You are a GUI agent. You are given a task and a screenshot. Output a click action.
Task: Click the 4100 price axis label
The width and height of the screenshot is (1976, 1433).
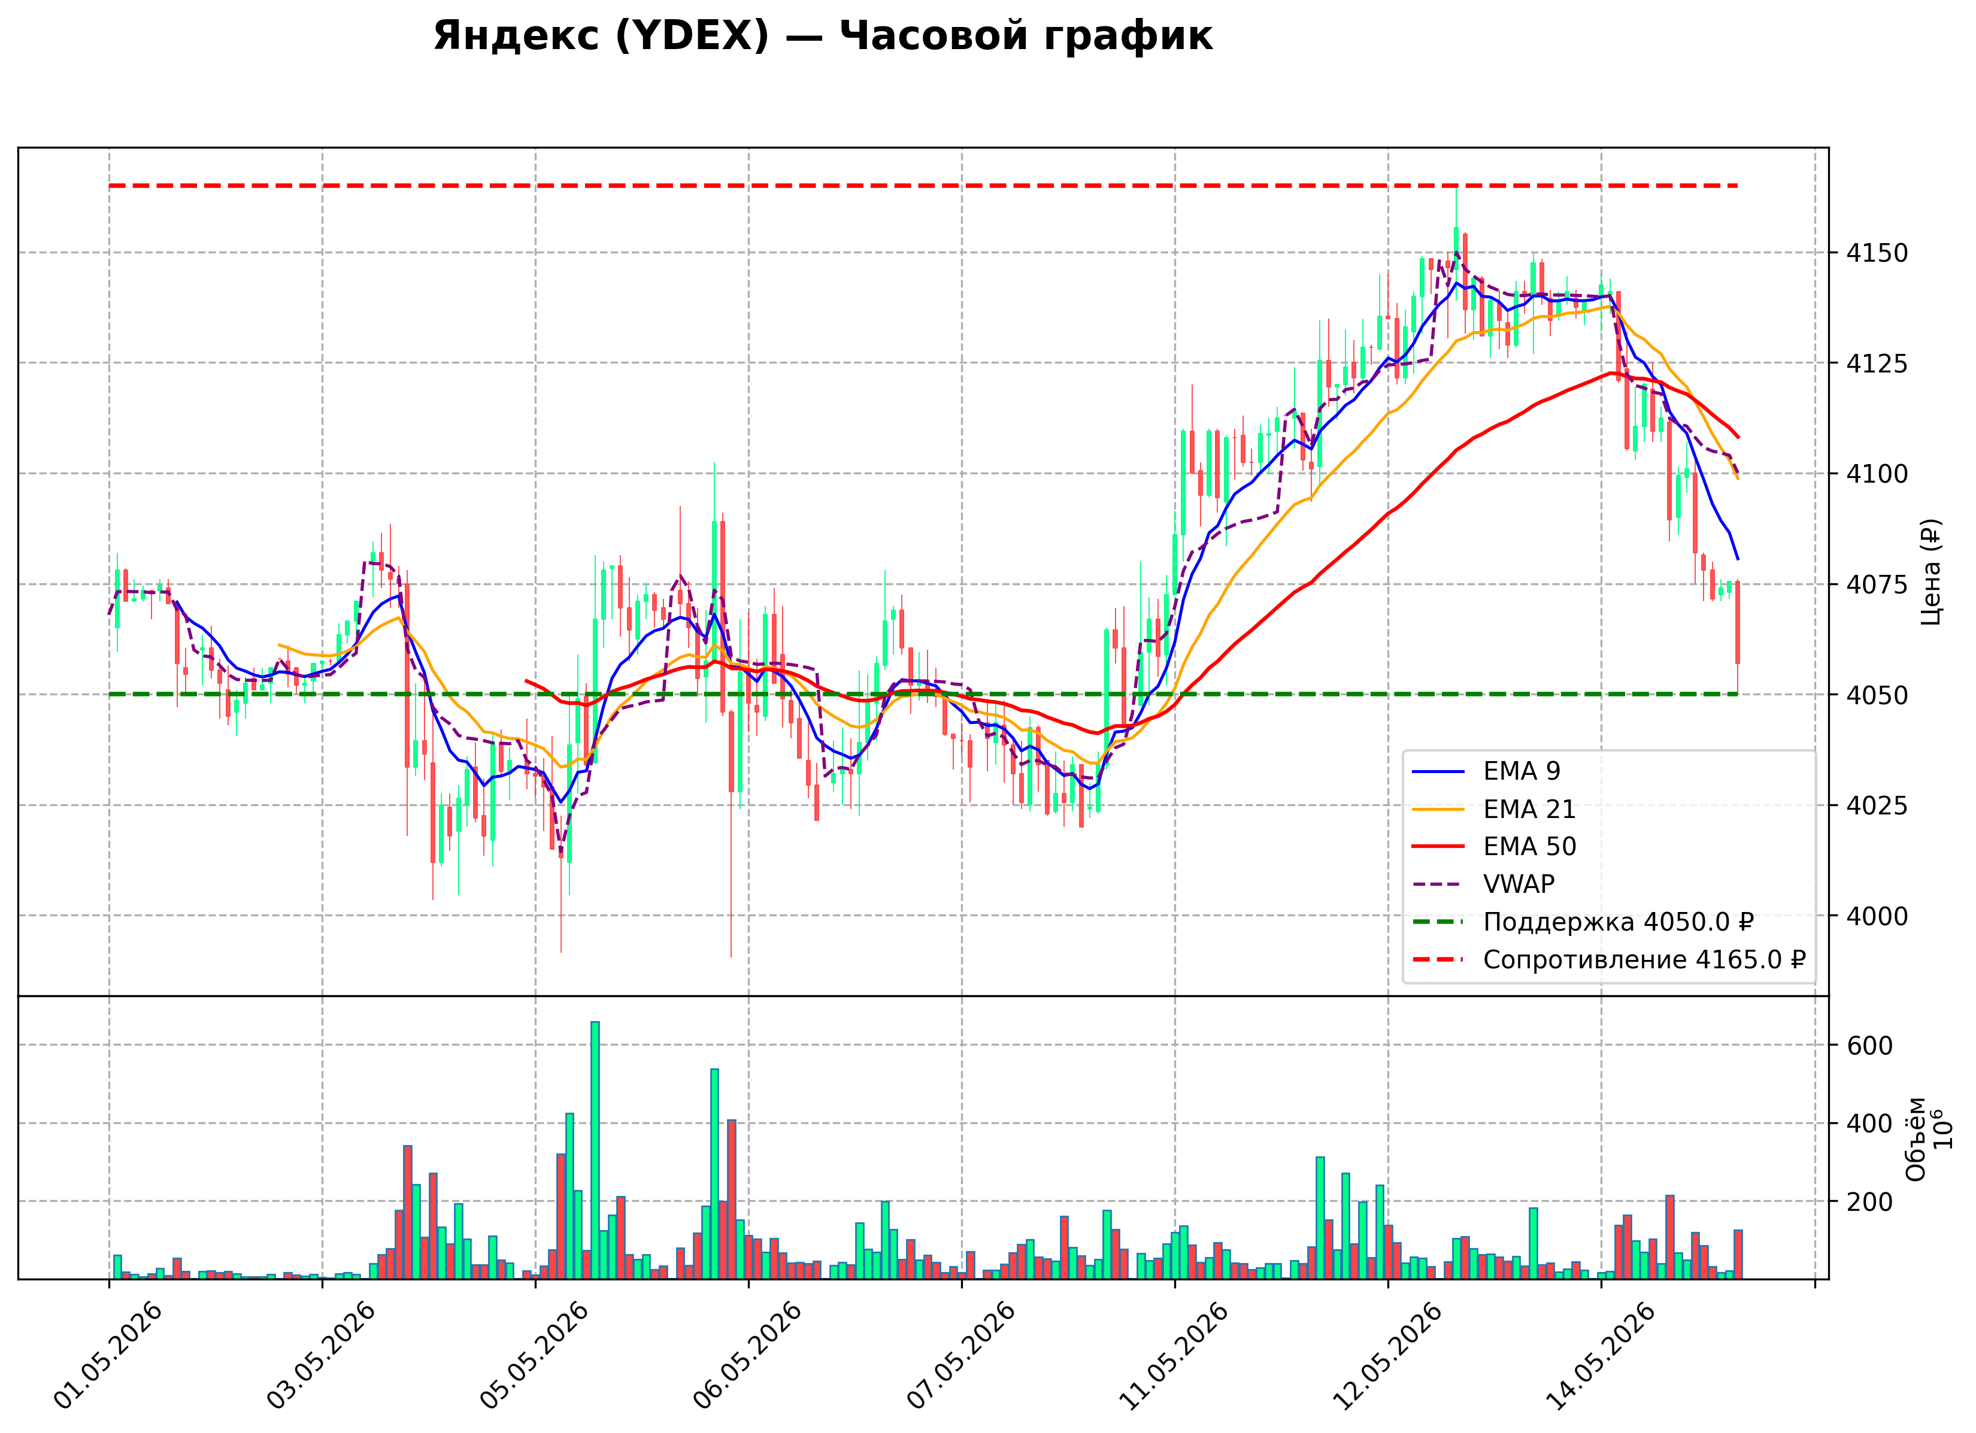(x=1878, y=474)
